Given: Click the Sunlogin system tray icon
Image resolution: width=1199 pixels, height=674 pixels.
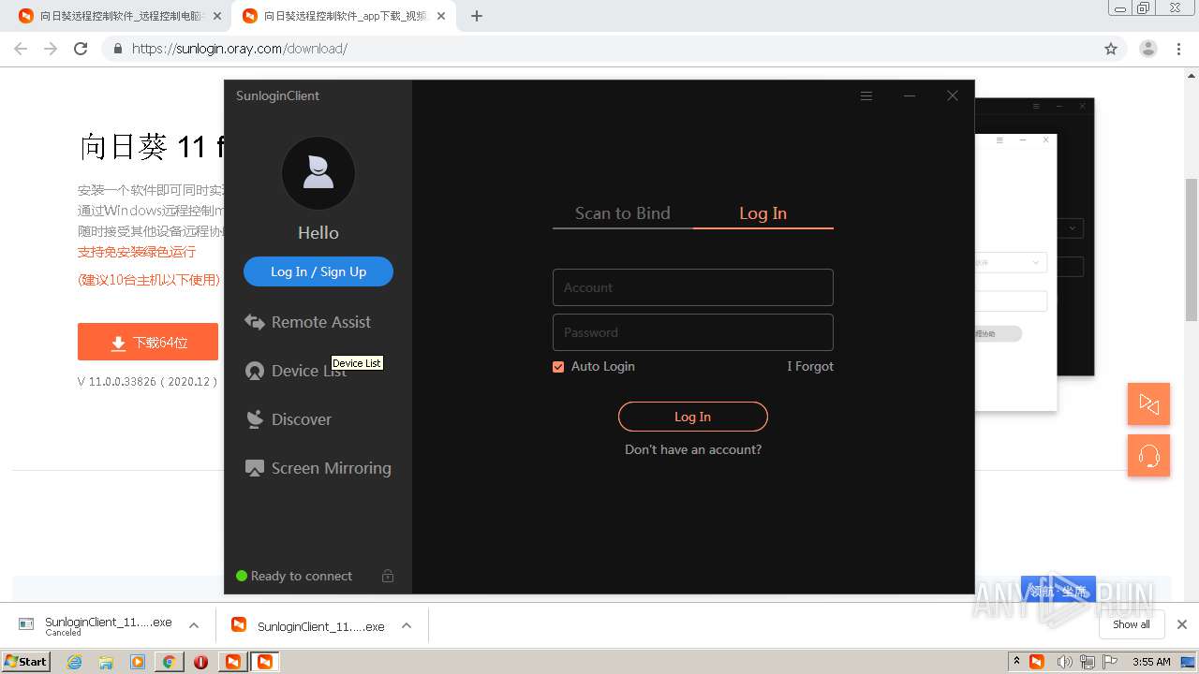Looking at the screenshot, I should [1037, 662].
